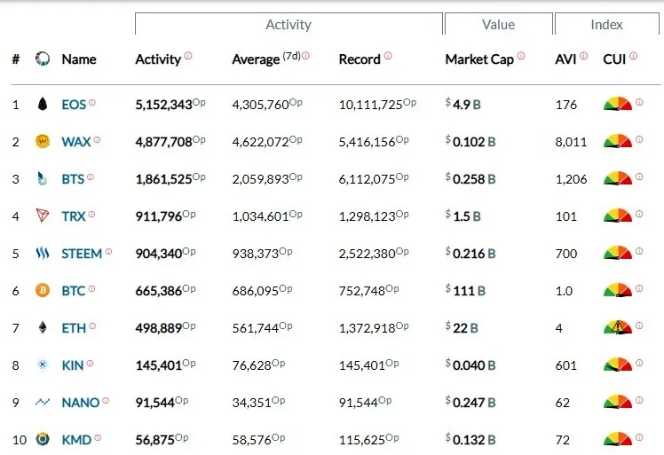
Task: Click the WAX AVI value 8,011
Action: [x=572, y=142]
